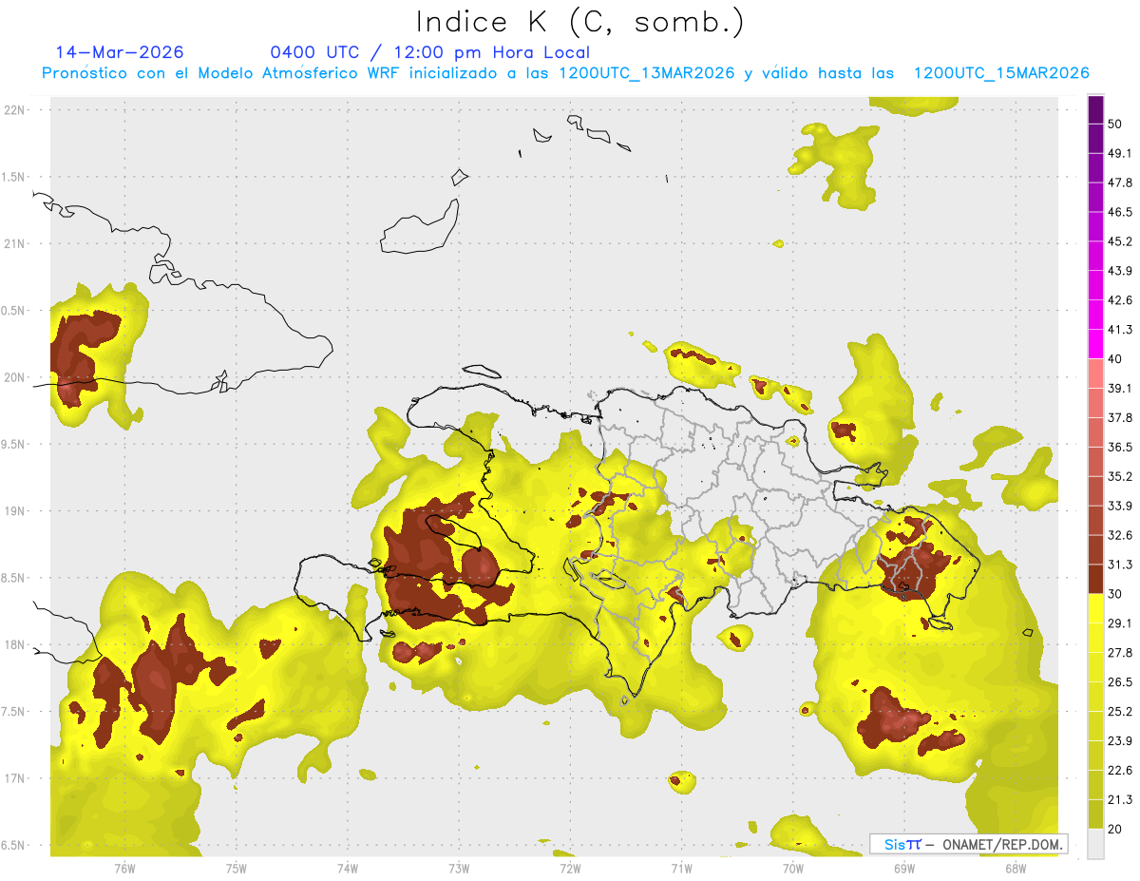Click the '32.6' color scale value

click(x=1120, y=536)
